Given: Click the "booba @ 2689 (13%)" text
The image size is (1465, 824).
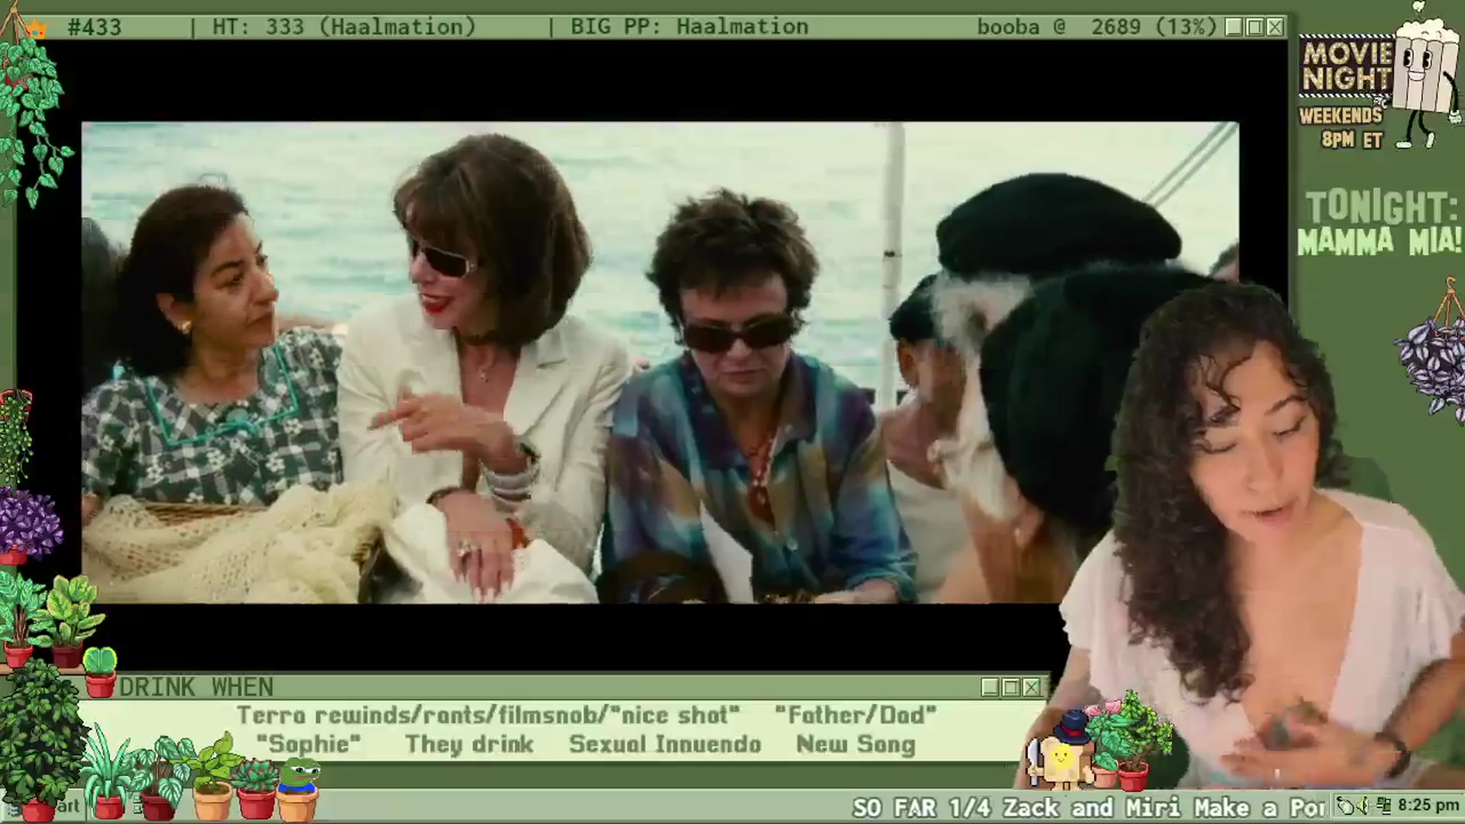Looking at the screenshot, I should point(1097,27).
